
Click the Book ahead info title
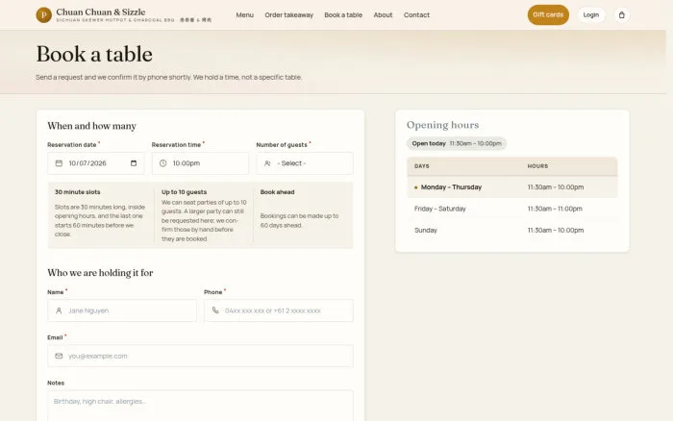click(277, 192)
